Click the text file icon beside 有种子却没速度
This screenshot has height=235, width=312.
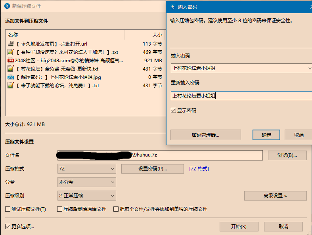tap(11, 52)
